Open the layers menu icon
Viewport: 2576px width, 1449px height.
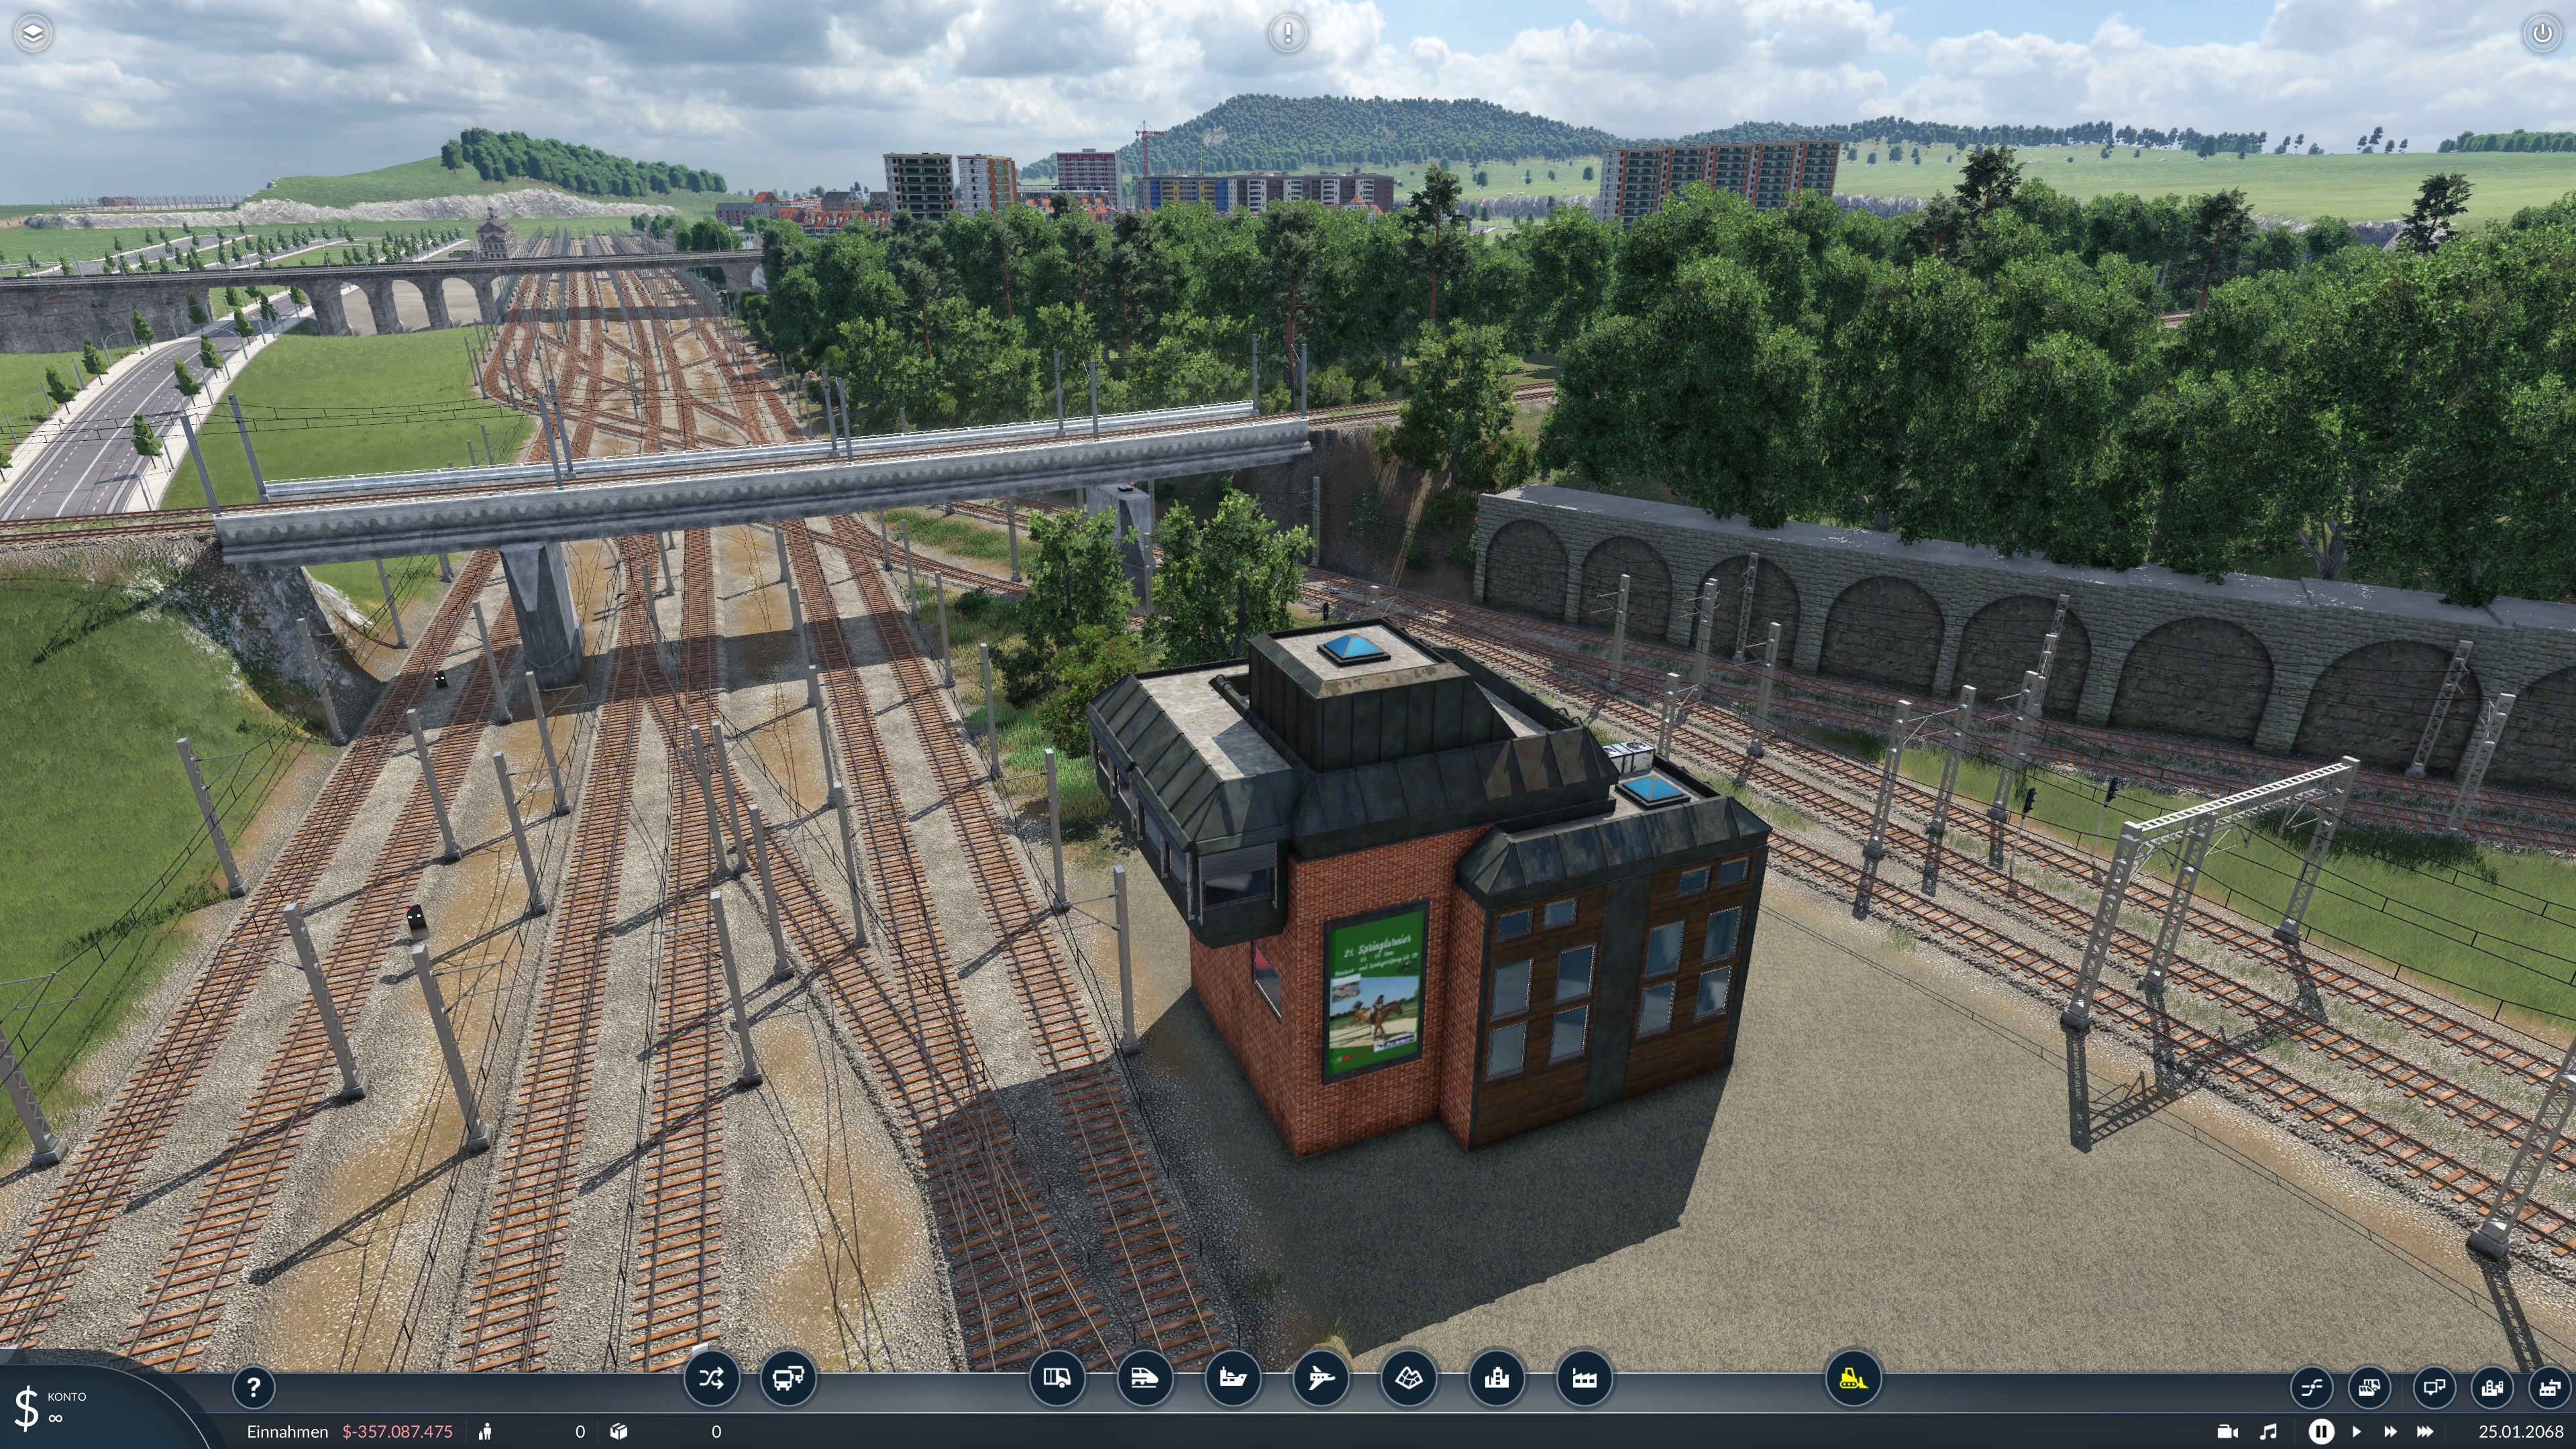(x=33, y=34)
